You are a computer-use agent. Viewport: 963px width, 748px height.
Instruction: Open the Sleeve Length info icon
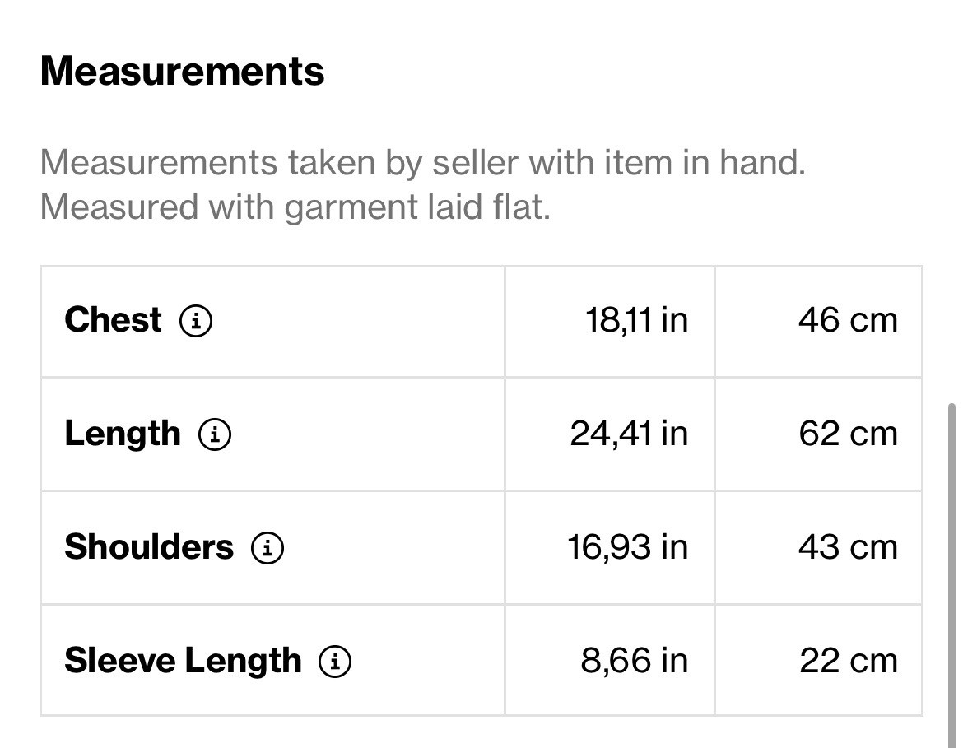point(335,661)
